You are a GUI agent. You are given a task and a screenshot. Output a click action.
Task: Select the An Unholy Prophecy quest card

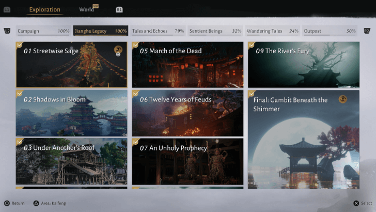click(x=187, y=161)
